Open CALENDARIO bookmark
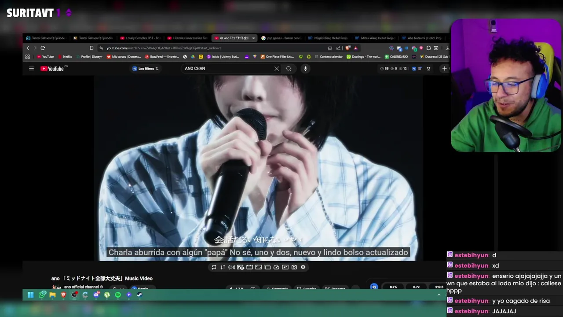Viewport: 563px width, 317px height. [396, 57]
